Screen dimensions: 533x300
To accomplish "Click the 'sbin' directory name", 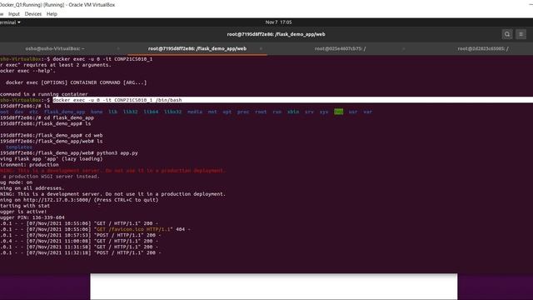I will [293, 112].
